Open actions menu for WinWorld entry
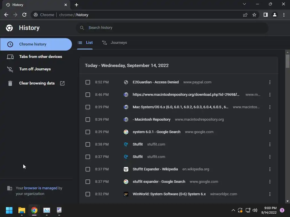 coord(270,194)
